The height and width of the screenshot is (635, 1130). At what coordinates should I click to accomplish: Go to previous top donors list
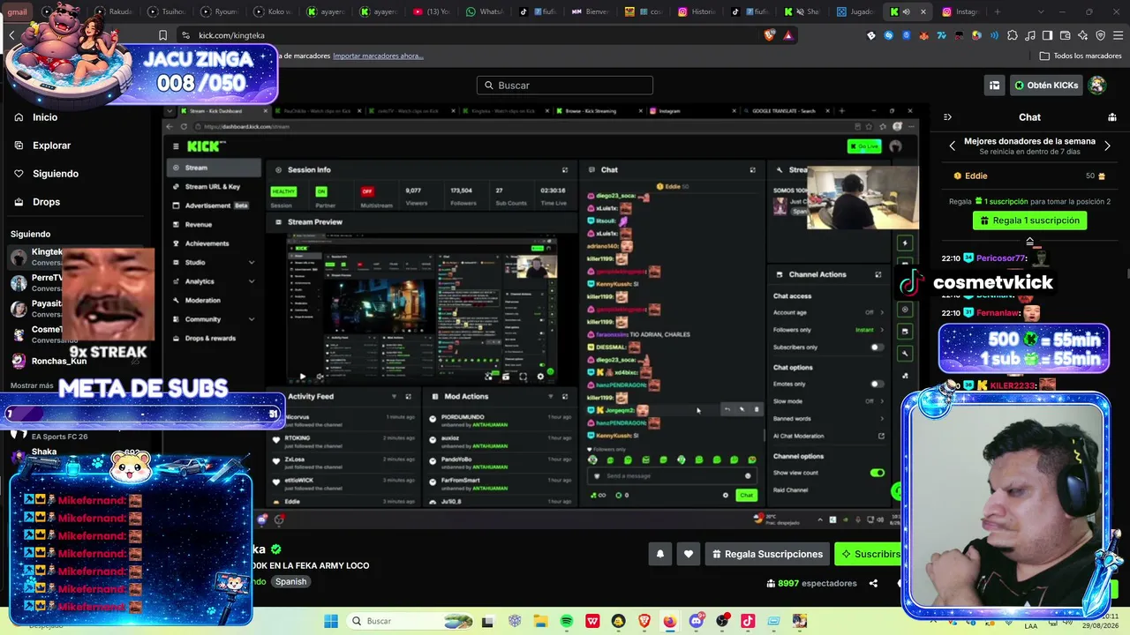[952, 146]
